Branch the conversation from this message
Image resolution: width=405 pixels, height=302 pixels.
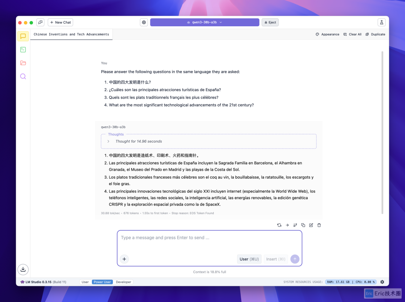[x=295, y=225]
